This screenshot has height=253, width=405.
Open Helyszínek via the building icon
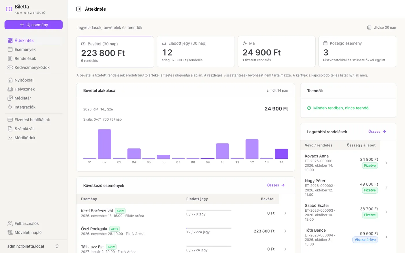pos(10,89)
